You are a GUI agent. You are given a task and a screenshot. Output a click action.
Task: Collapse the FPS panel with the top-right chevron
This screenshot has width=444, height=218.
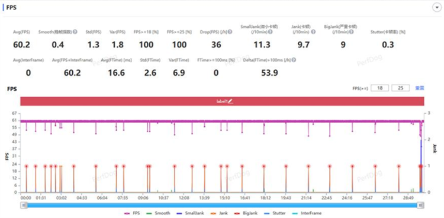(436, 8)
